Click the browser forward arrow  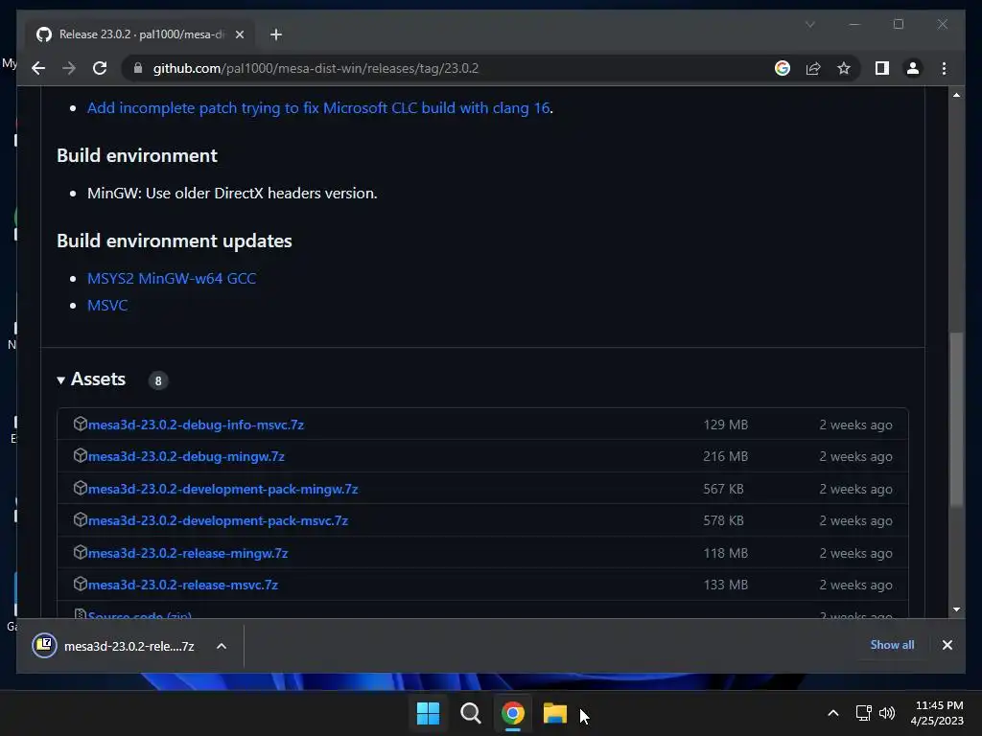tap(69, 68)
